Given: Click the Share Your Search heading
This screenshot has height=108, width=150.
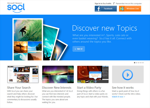Looking at the screenshot, I should [19, 88].
